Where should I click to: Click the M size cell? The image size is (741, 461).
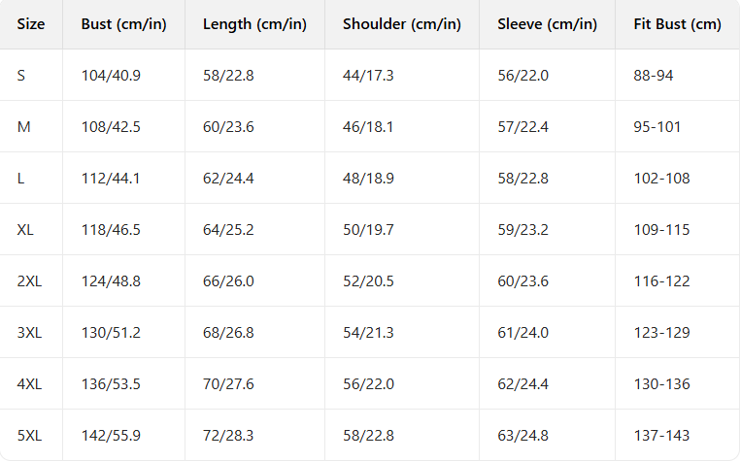point(23,126)
